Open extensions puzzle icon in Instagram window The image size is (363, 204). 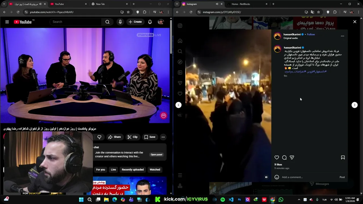coord(335,12)
